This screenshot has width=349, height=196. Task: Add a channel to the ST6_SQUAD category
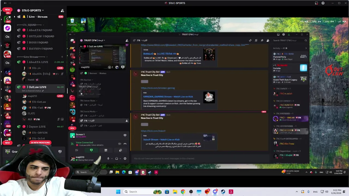62,25
